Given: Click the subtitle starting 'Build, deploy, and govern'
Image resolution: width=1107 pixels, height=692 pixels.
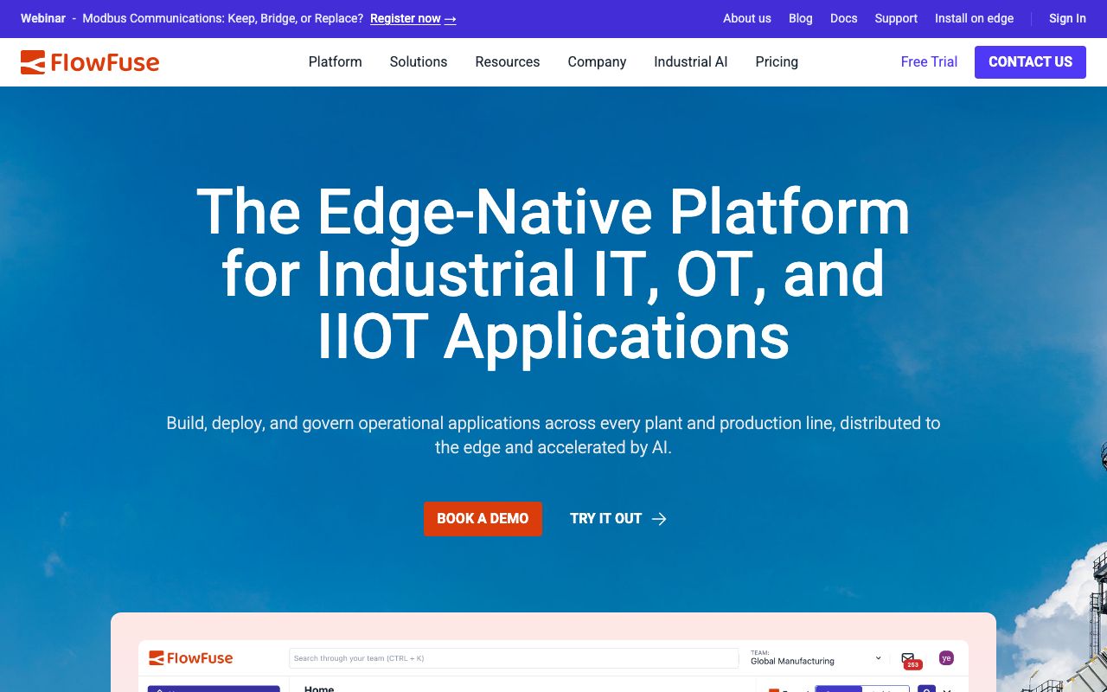Looking at the screenshot, I should click(553, 435).
